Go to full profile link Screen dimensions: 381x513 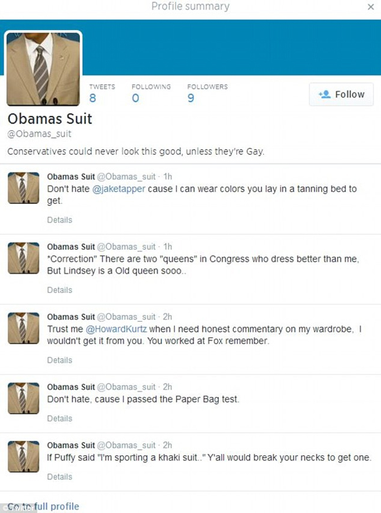coord(40,507)
